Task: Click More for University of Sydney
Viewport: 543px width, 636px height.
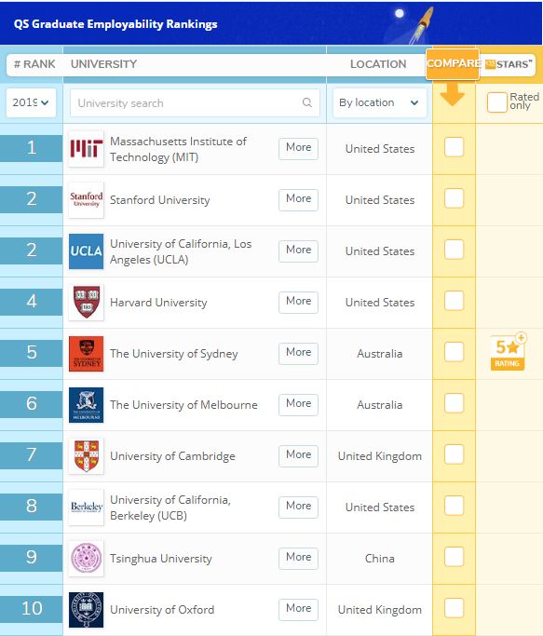Action: tap(298, 353)
